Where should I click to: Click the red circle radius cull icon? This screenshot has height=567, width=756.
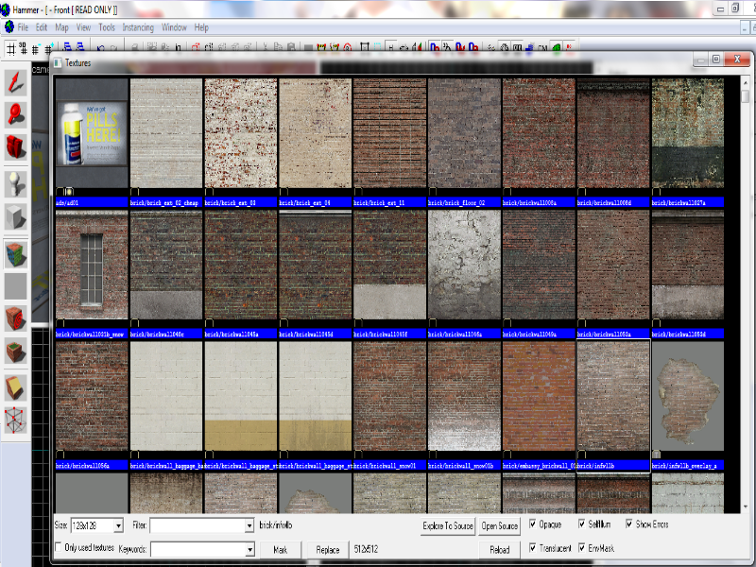pos(347,47)
